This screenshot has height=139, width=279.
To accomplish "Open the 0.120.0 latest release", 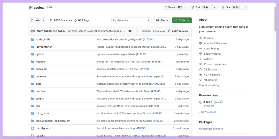I will pyautogui.click(x=208, y=102).
